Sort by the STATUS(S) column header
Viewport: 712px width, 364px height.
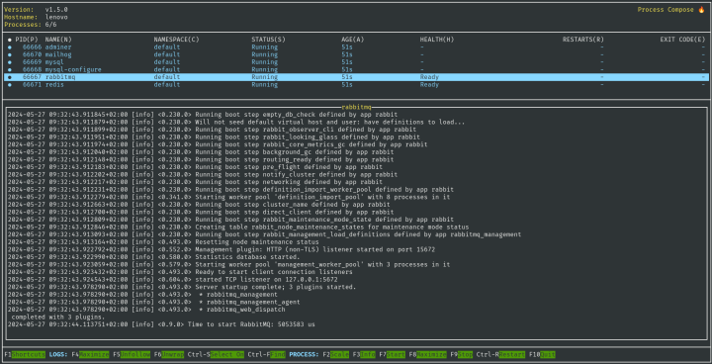[268, 40]
